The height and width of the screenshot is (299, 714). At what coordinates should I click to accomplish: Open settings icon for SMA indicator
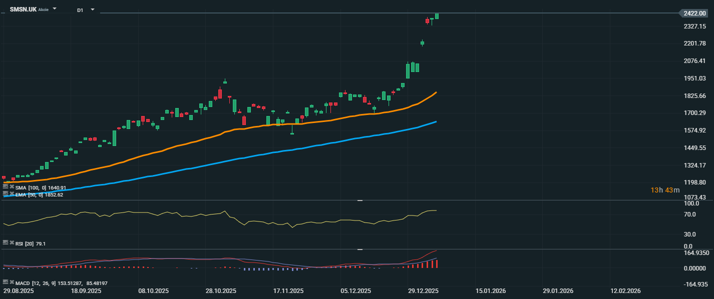pos(6,187)
